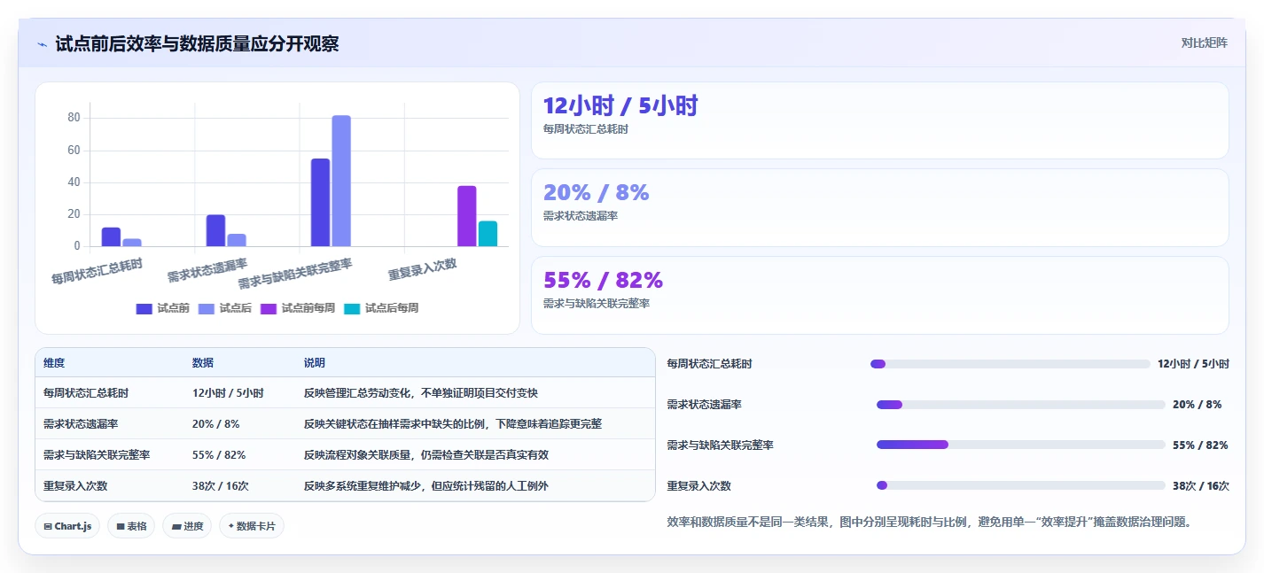This screenshot has height=573, width=1264.
Task: Click progress label 需求状态遗漏率
Action: click(705, 405)
